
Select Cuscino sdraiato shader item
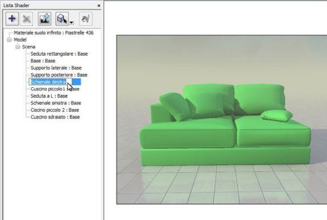tap(55, 117)
